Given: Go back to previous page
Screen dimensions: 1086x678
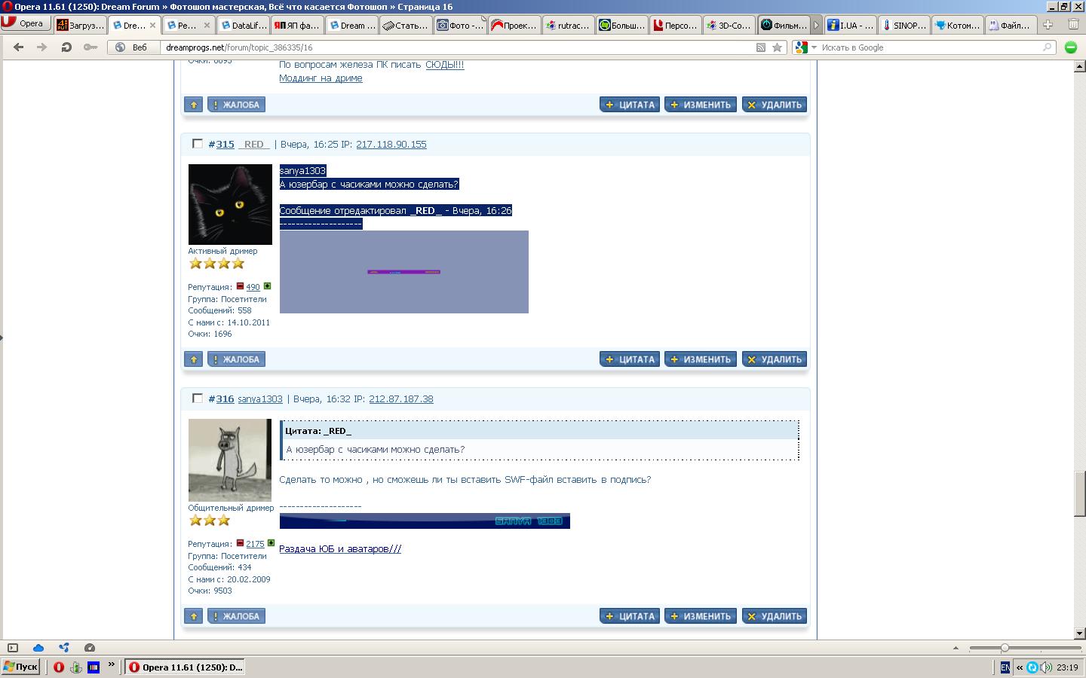Looking at the screenshot, I should point(19,47).
